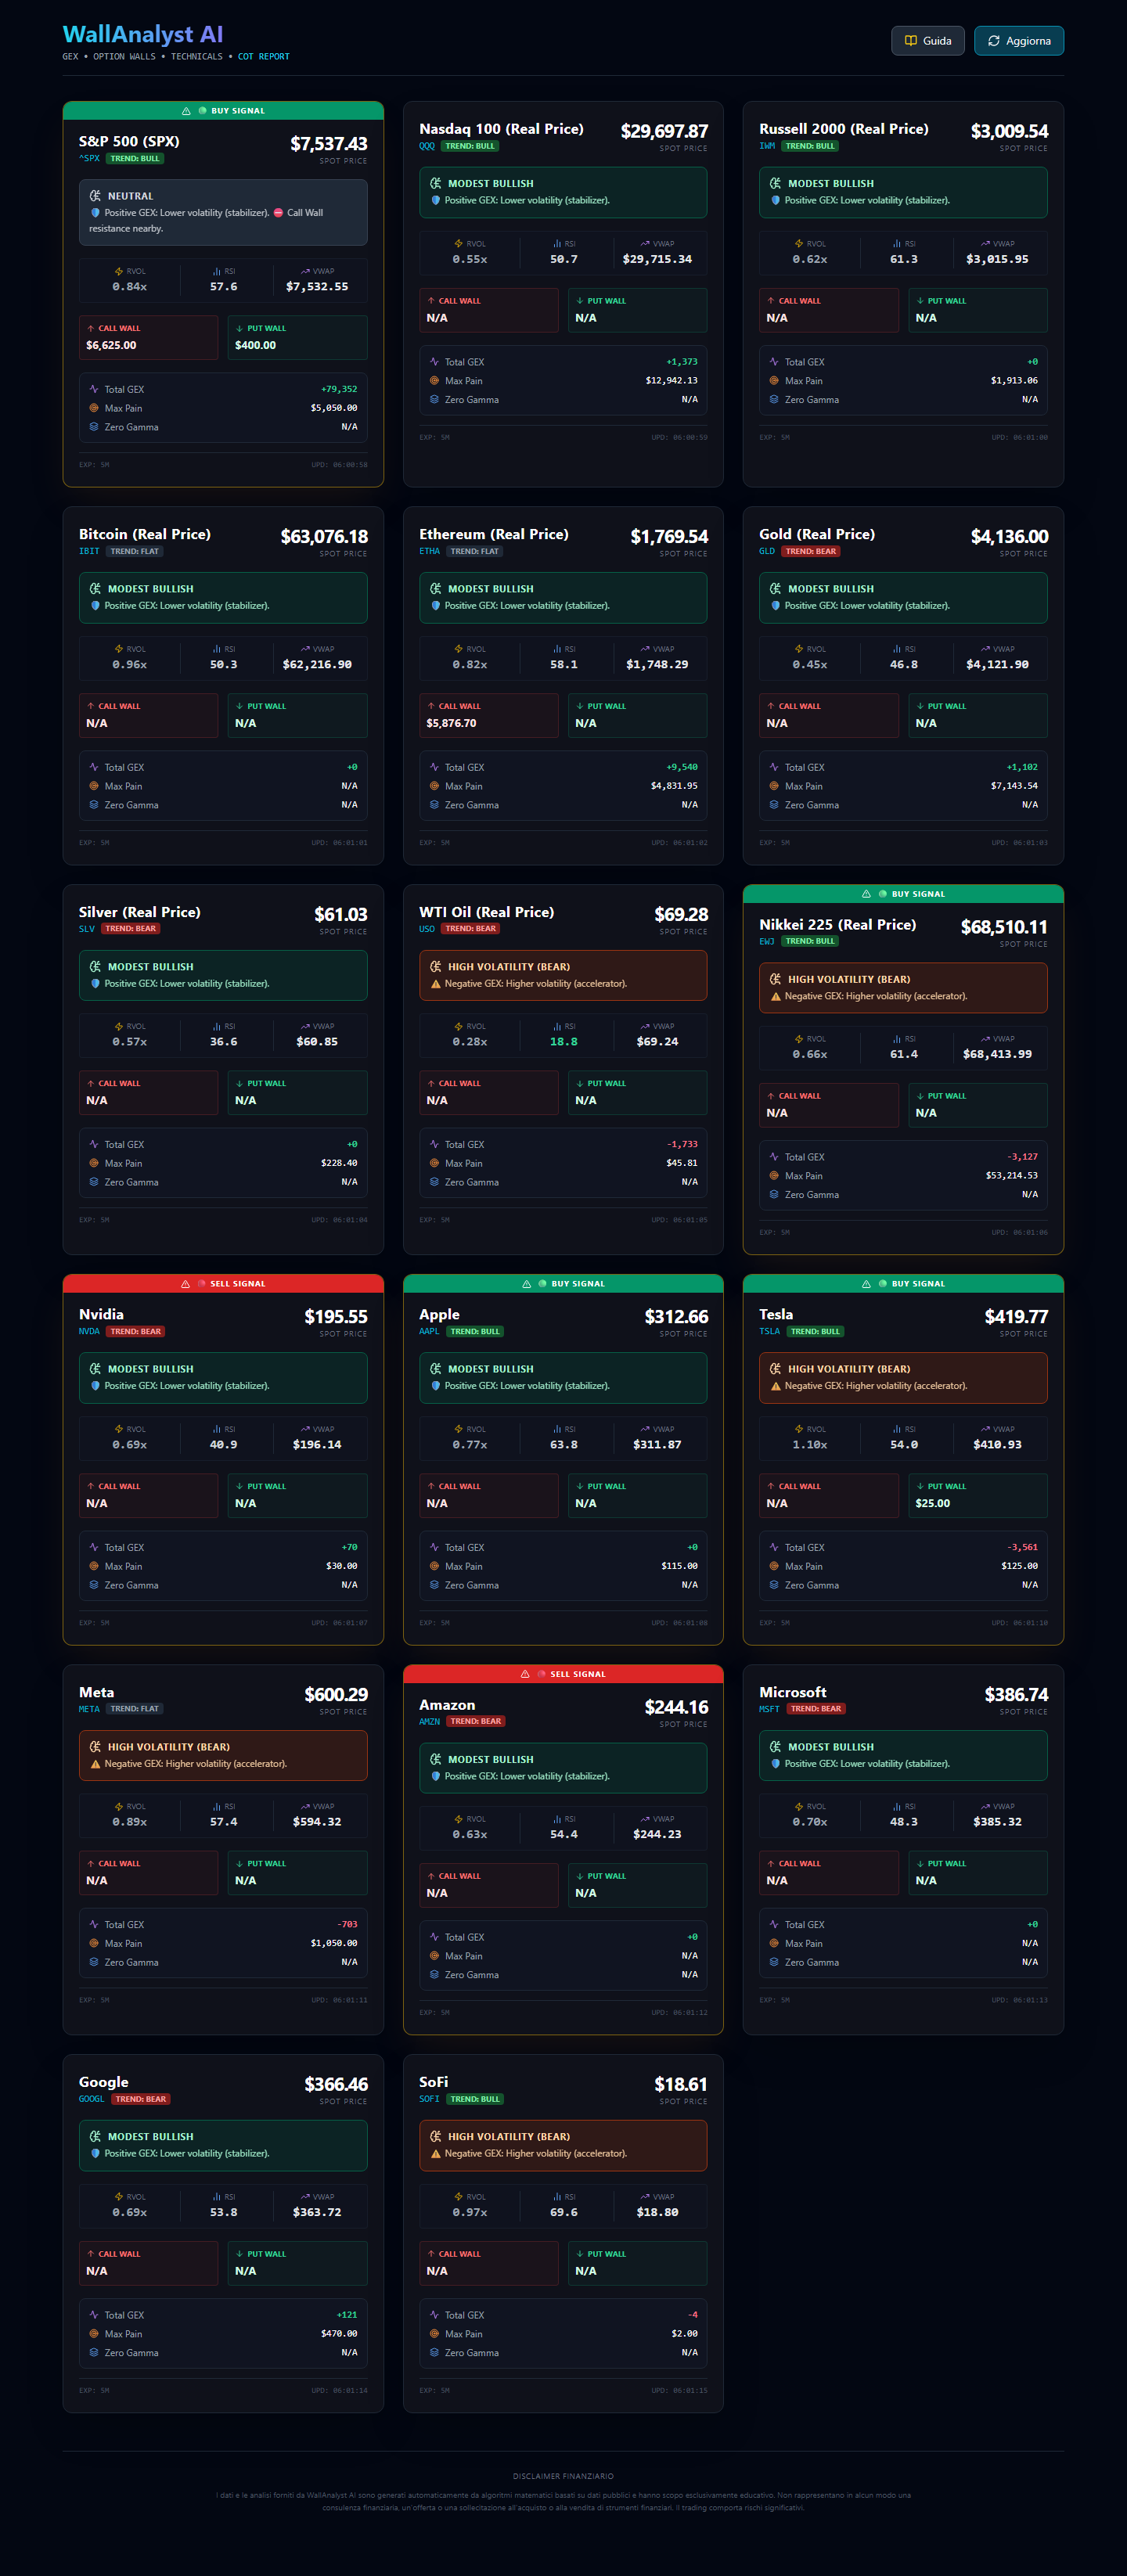Click the Ethereum Call Wall value $5,876.70

click(452, 723)
